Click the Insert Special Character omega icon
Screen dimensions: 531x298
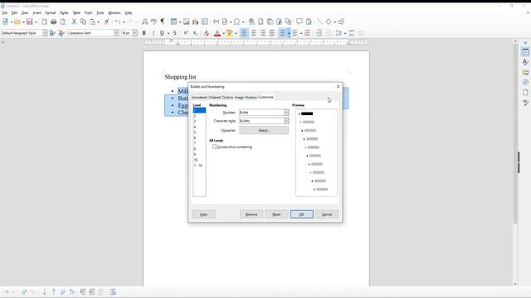click(x=236, y=22)
